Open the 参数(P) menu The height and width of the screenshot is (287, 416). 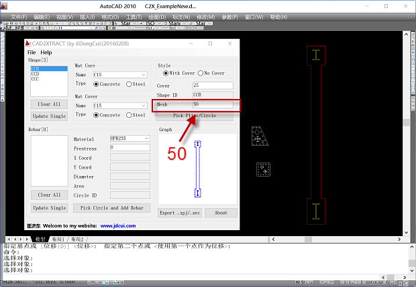point(229,17)
